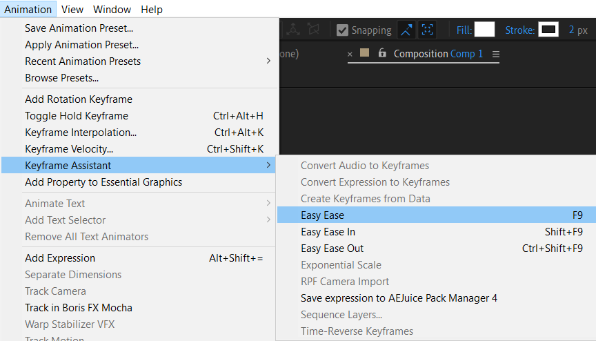
Task: Close the Composition Comp 1 panel tab
Action: click(350, 54)
